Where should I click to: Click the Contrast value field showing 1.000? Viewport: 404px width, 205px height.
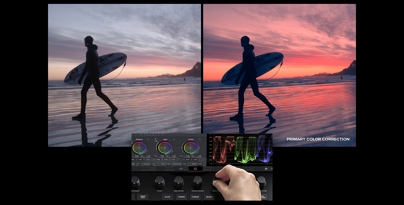153,164
